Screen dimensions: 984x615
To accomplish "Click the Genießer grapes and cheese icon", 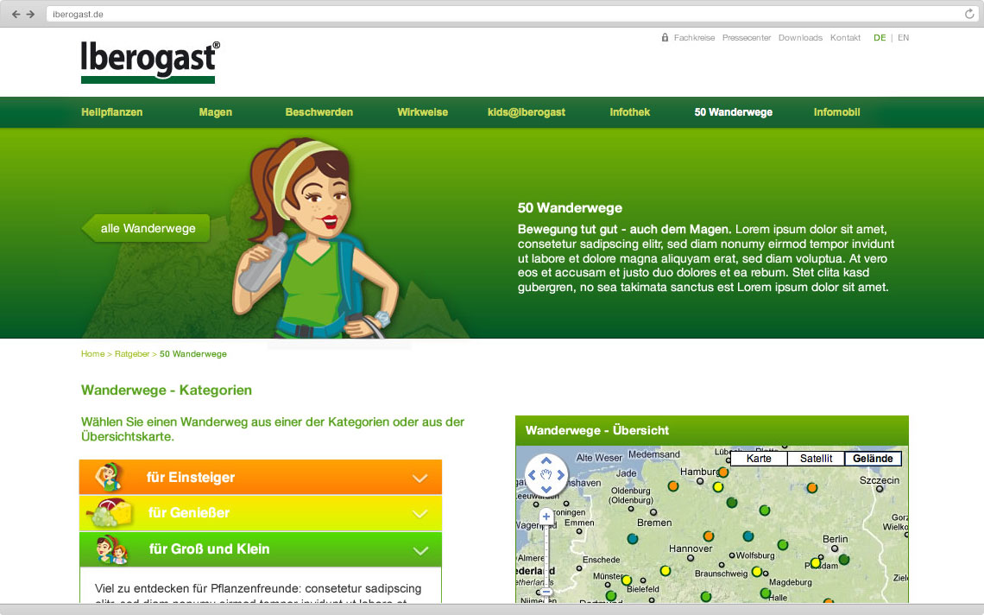I will click(x=111, y=512).
